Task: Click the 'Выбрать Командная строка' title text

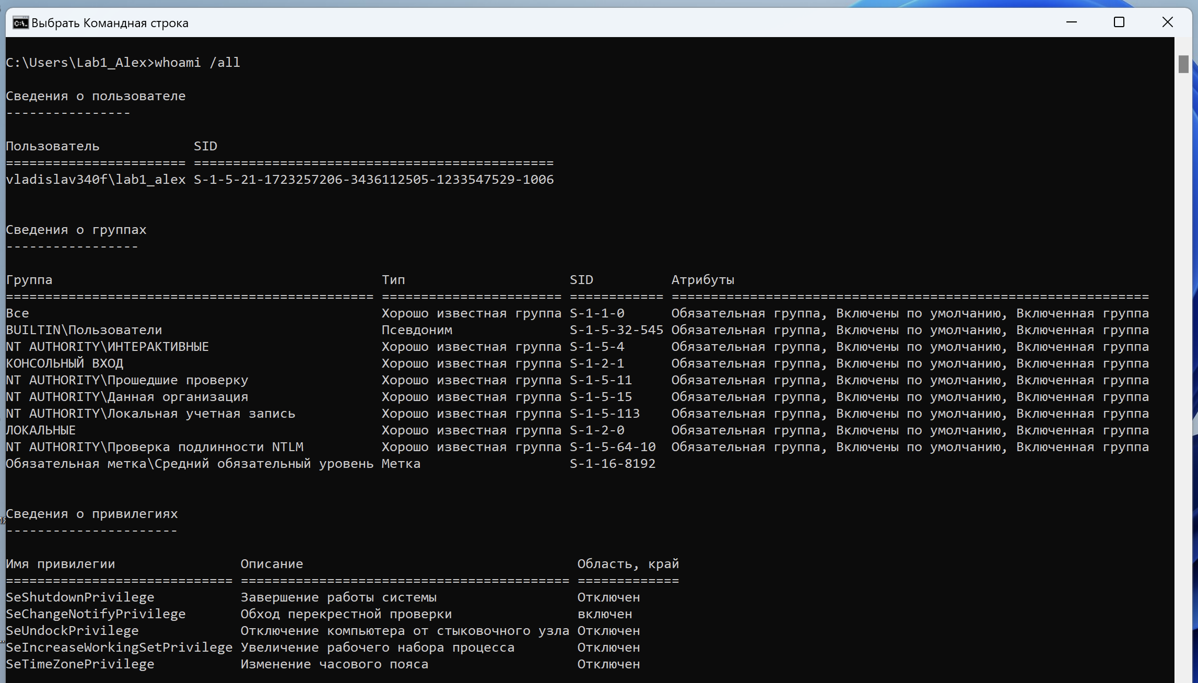Action: coord(110,23)
